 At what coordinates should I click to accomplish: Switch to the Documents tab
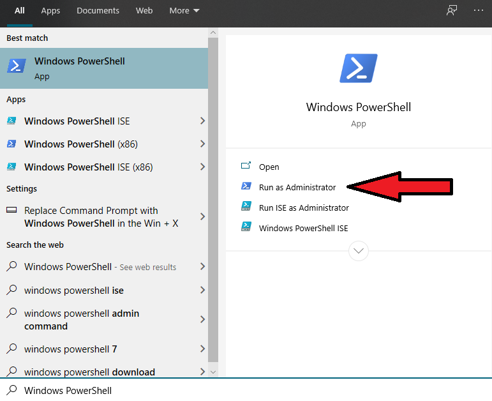coord(98,11)
